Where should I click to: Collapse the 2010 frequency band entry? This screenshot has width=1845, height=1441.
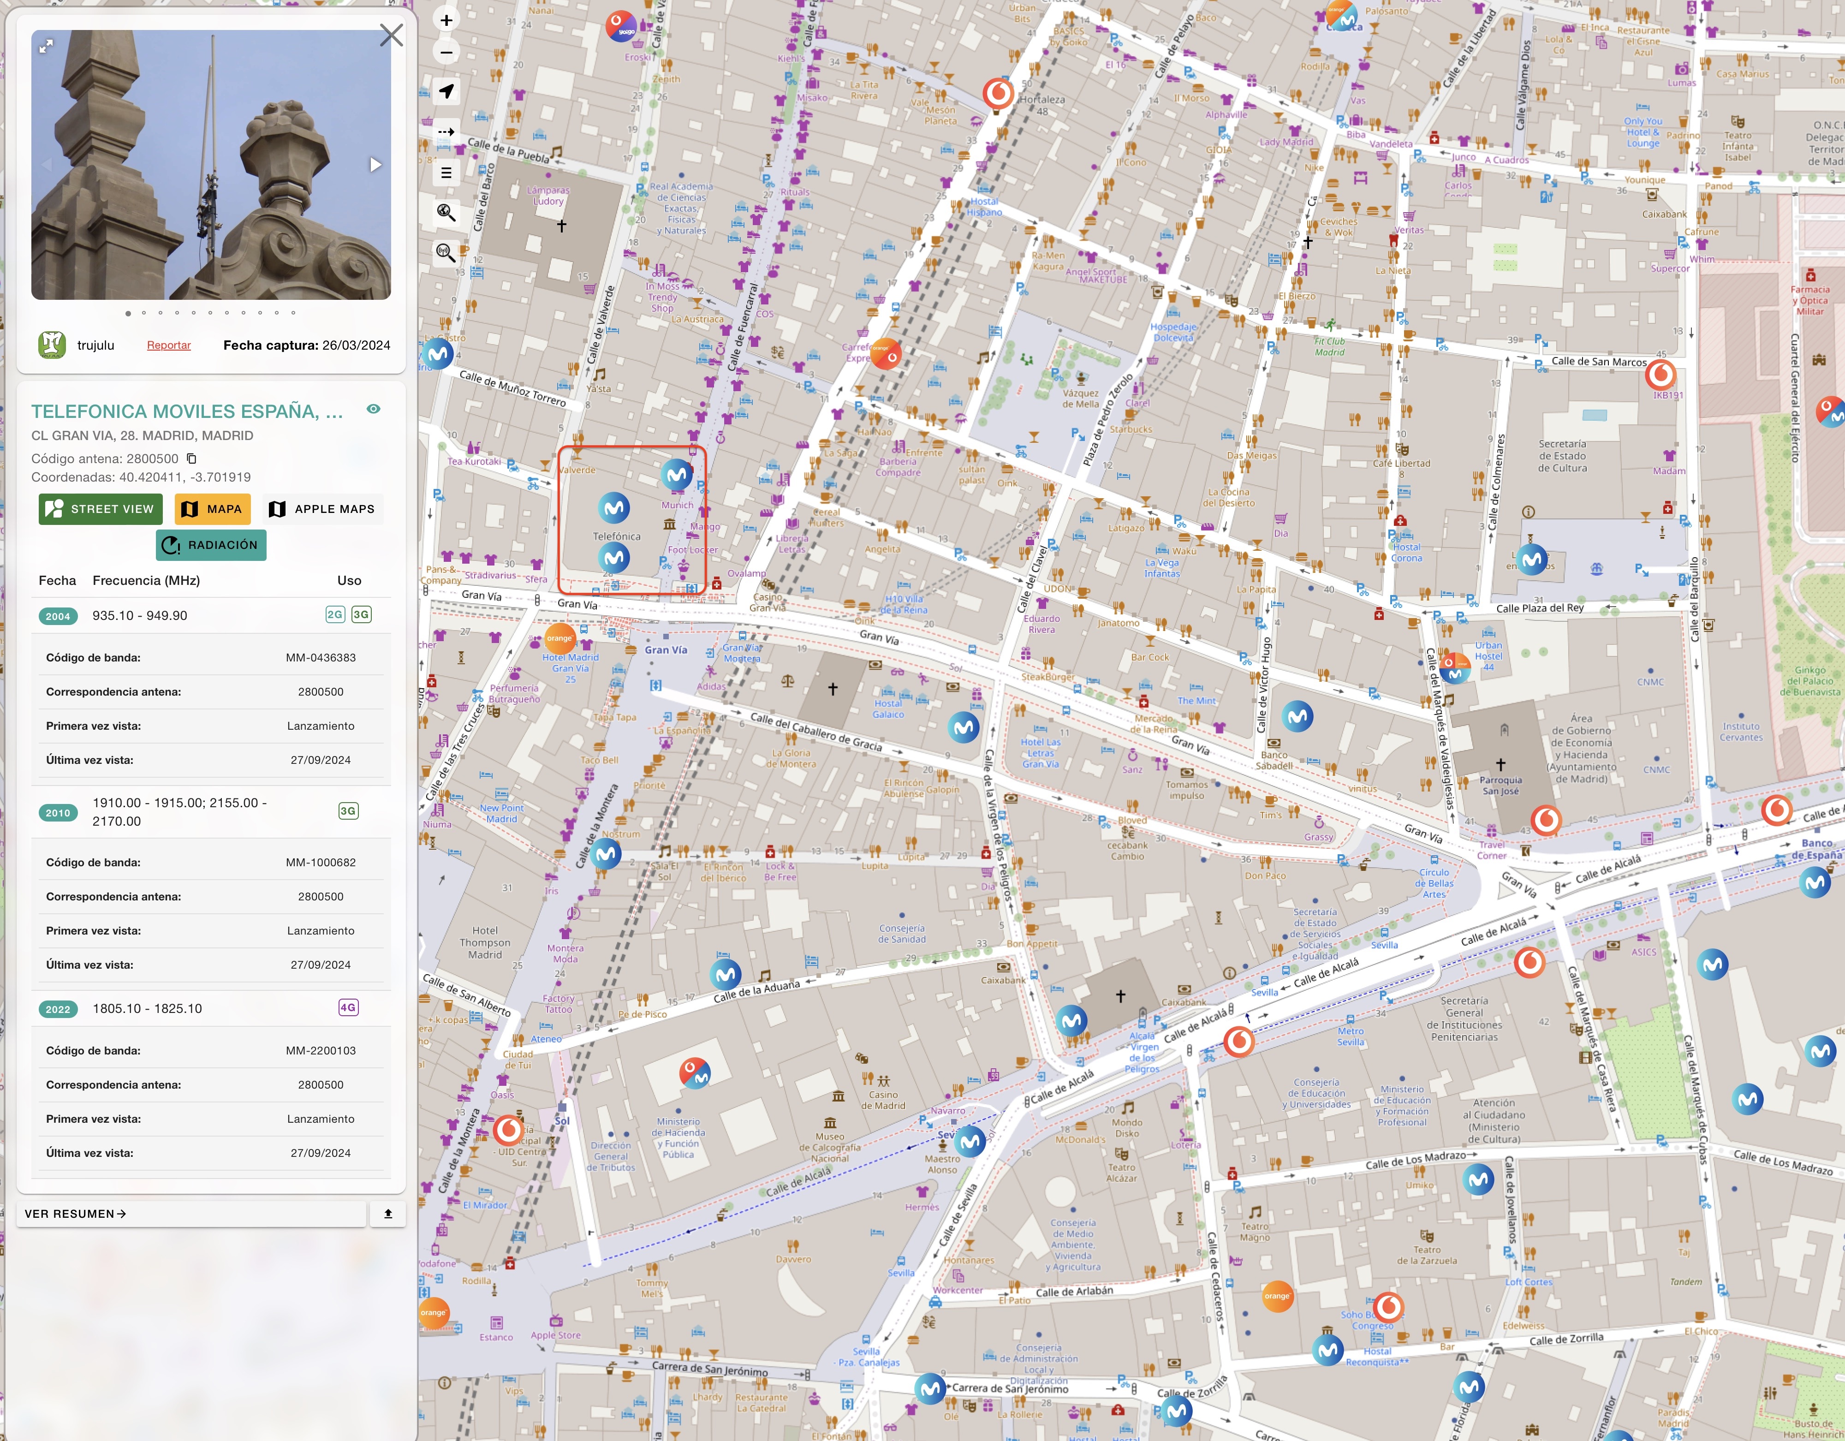pos(211,812)
